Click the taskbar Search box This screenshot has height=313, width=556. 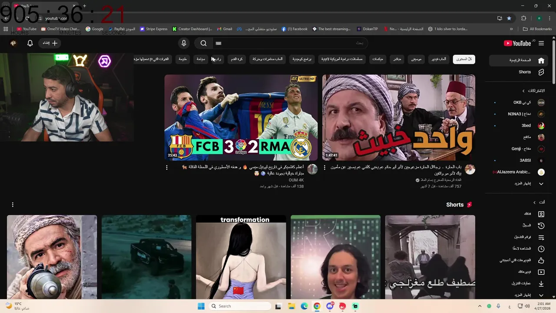(x=239, y=306)
